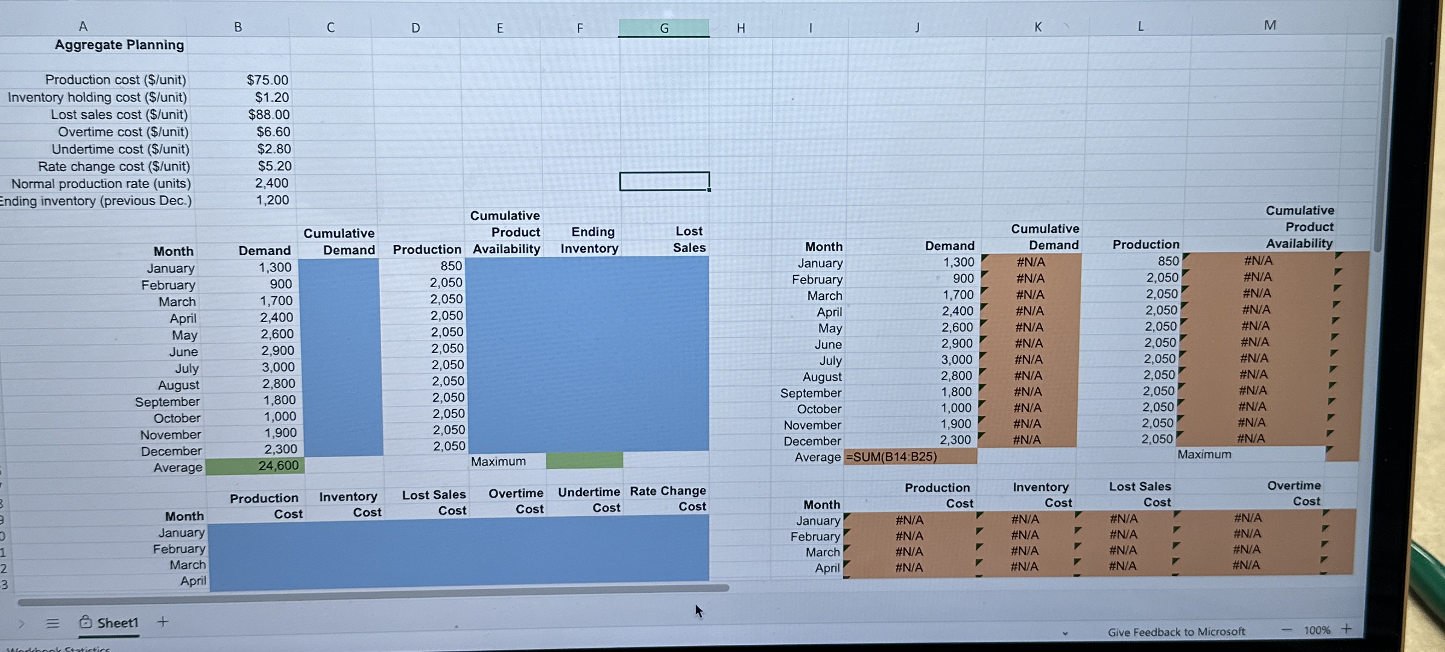The width and height of the screenshot is (1445, 652).
Task: Click the lock icon on the Sheet1 tab
Action: click(86, 622)
